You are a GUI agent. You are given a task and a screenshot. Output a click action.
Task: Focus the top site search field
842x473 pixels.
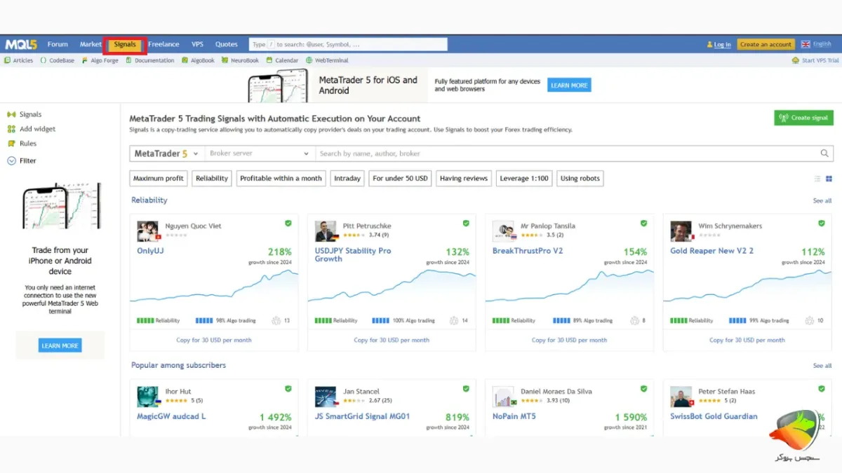click(x=348, y=44)
